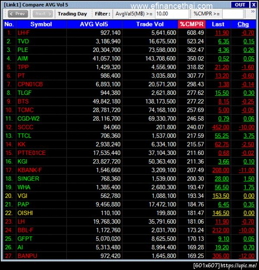Screen dimensions: 259x270
Task: Select symbol PT in row 6
Action: (x=21, y=76)
